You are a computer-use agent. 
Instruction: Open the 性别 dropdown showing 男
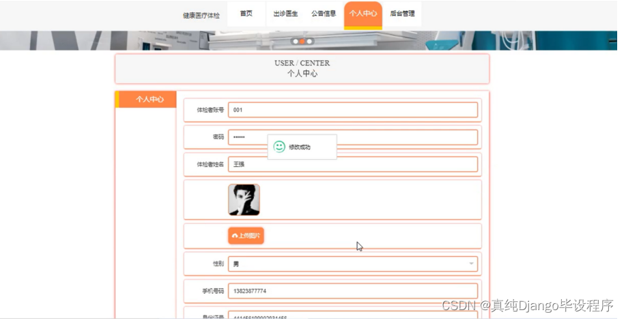point(352,264)
